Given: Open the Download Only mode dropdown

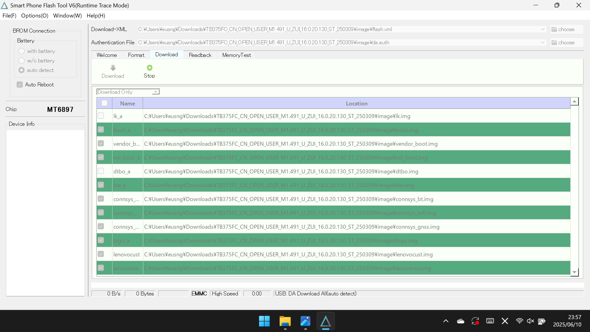Looking at the screenshot, I should (155, 92).
